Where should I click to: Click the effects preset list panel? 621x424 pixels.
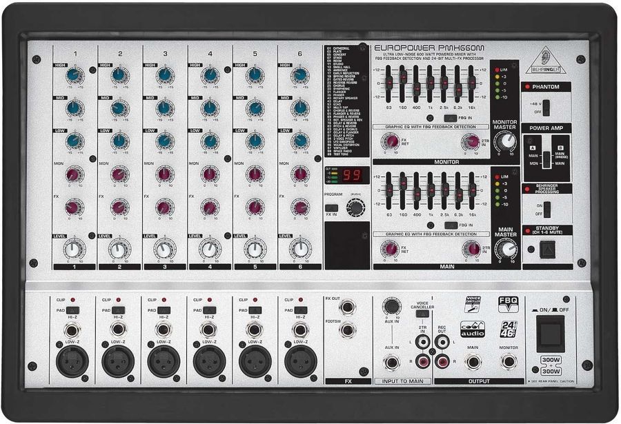click(x=346, y=101)
